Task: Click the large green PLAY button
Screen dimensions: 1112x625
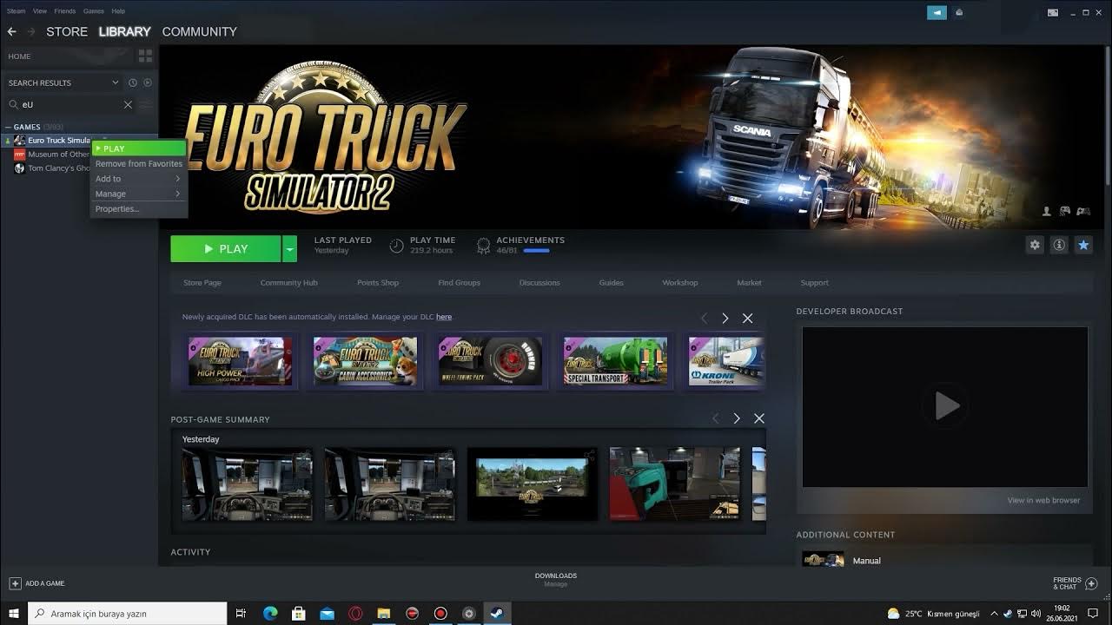Action: (x=226, y=249)
